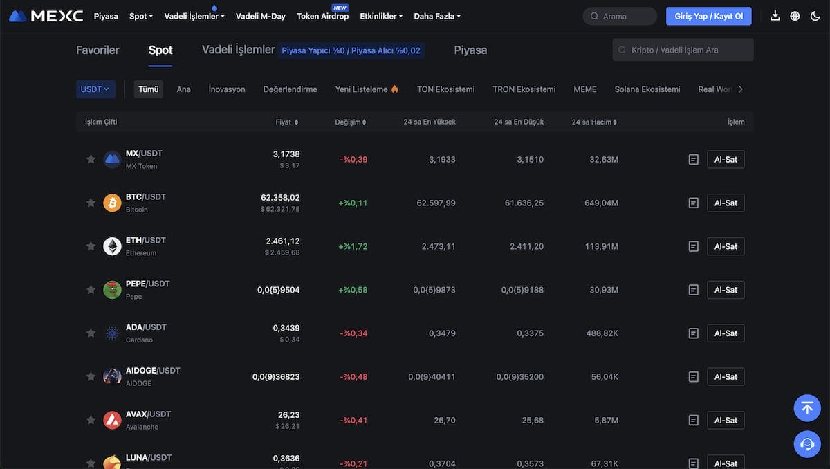Switch to the Favoriler tab
830x469 pixels.
(x=98, y=50)
